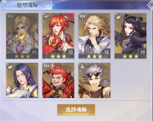The image size is (153, 121).
Task: Click the tower class icon on the blond white-coat card
Action: point(82,17)
